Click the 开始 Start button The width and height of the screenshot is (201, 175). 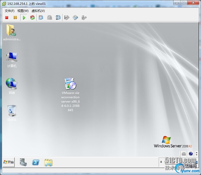[x=9, y=162]
